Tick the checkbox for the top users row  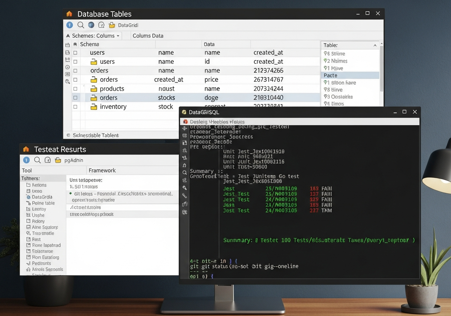(x=75, y=53)
